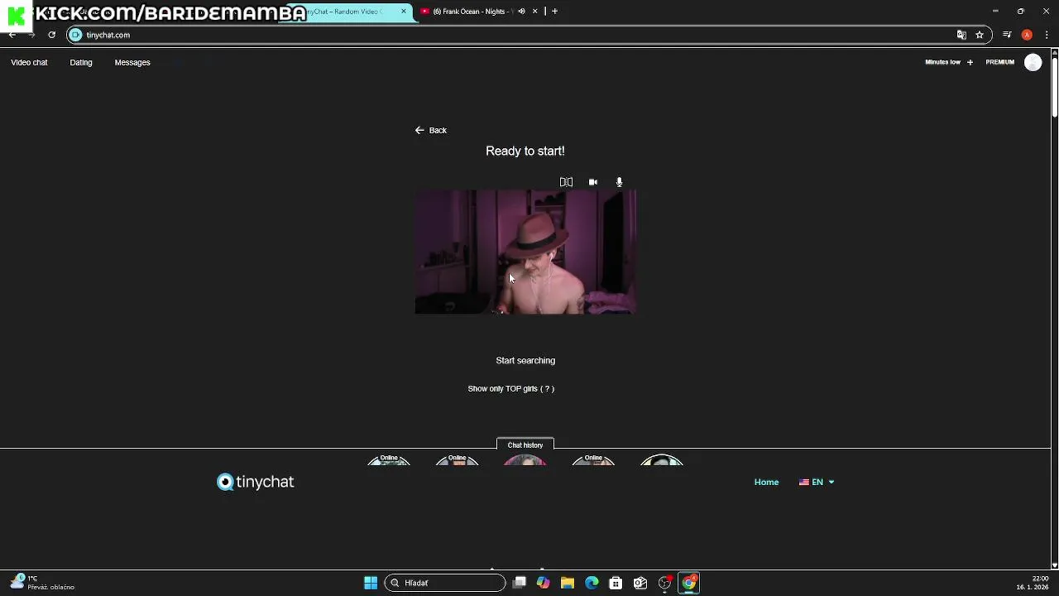This screenshot has width=1059, height=596.
Task: Open Microsoft Store from the taskbar
Action: click(616, 583)
